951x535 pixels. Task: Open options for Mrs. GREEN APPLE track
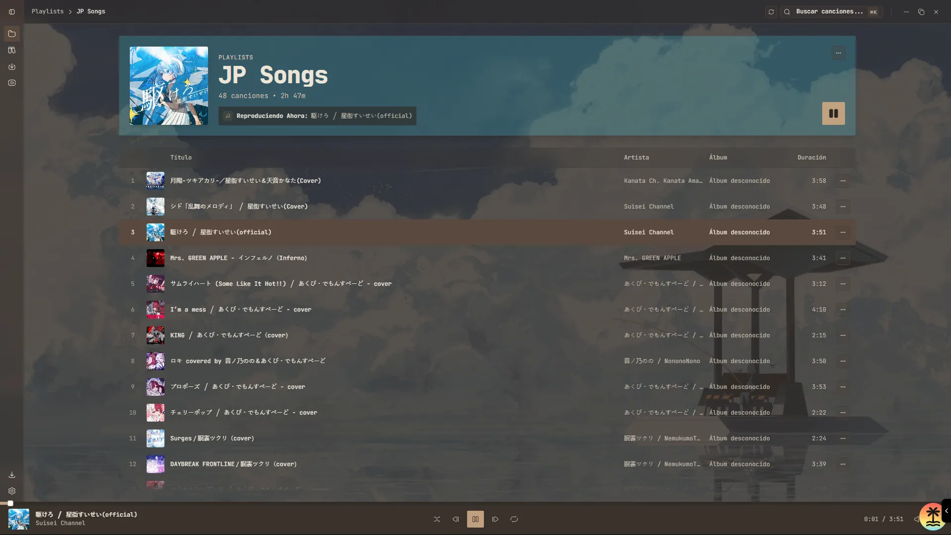[x=843, y=258]
